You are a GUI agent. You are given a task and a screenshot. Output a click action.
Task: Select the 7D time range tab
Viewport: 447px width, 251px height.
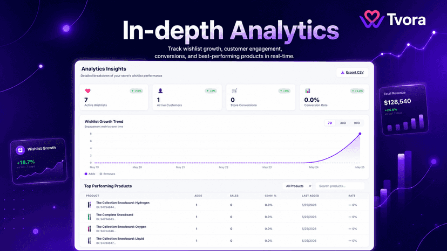[x=330, y=123]
